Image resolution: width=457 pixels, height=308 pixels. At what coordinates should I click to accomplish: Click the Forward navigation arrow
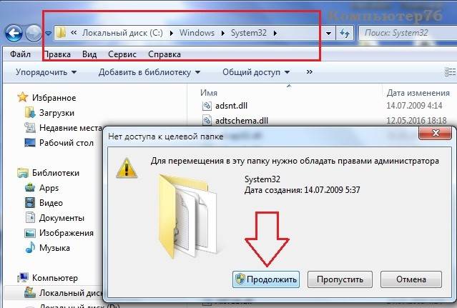[34, 33]
